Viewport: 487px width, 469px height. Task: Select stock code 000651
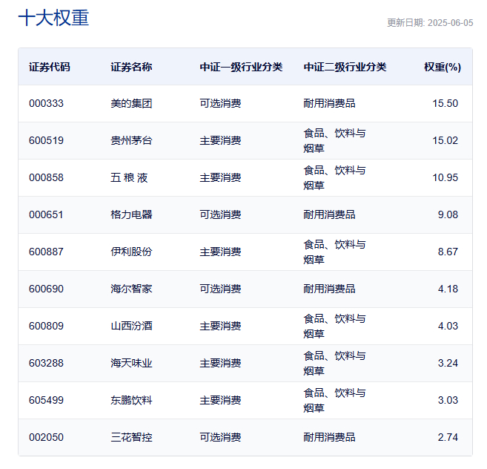[x=46, y=214]
